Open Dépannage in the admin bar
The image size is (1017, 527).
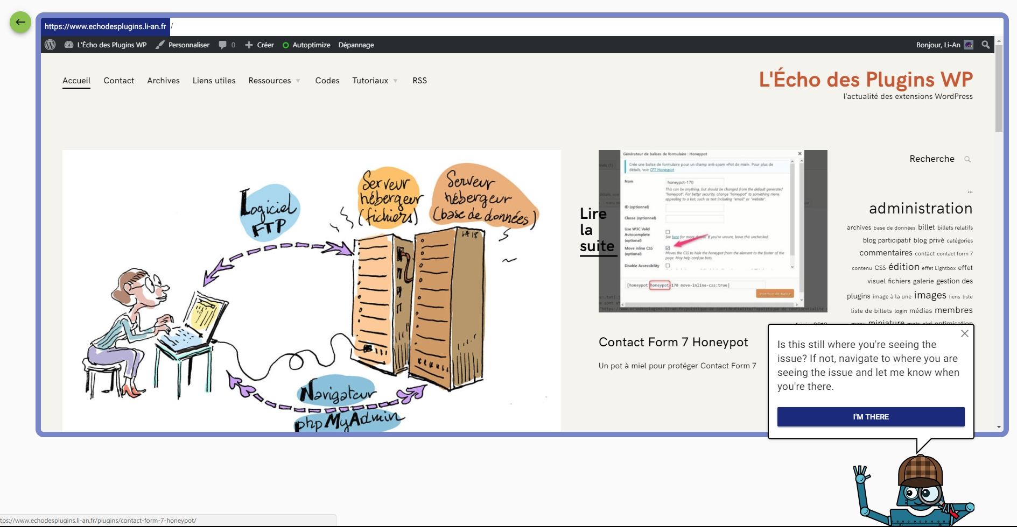(x=356, y=45)
